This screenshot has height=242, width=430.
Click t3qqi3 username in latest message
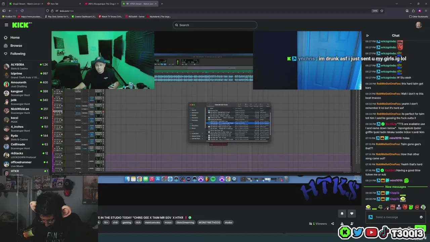pyautogui.click(x=394, y=199)
